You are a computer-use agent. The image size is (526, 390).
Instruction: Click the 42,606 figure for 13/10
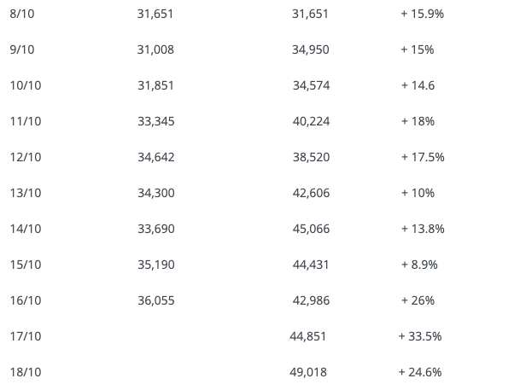[x=311, y=193]
